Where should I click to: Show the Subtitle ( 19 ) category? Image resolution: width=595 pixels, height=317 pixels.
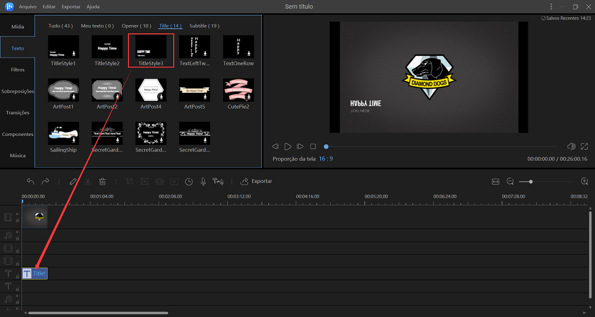click(205, 26)
